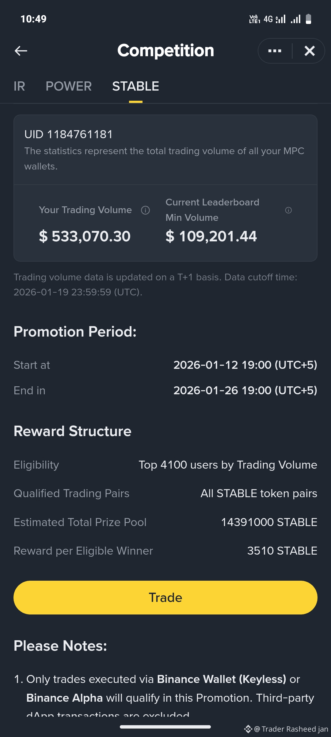
Task: Open the three-dot more options menu
Action: [x=275, y=51]
